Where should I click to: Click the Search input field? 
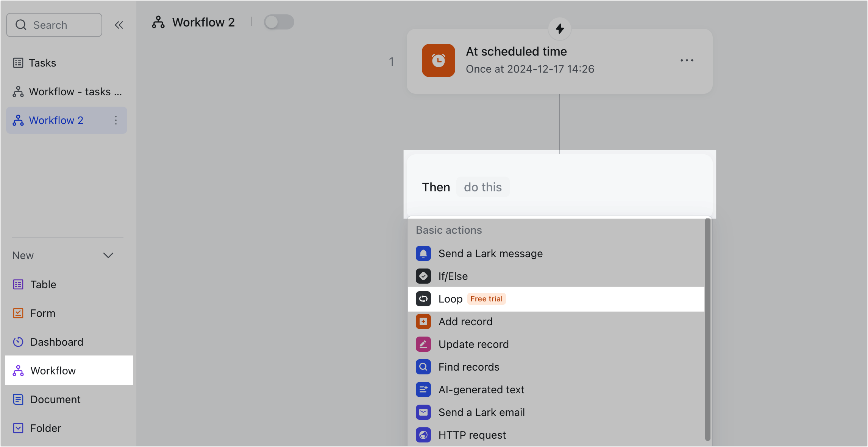coord(54,25)
